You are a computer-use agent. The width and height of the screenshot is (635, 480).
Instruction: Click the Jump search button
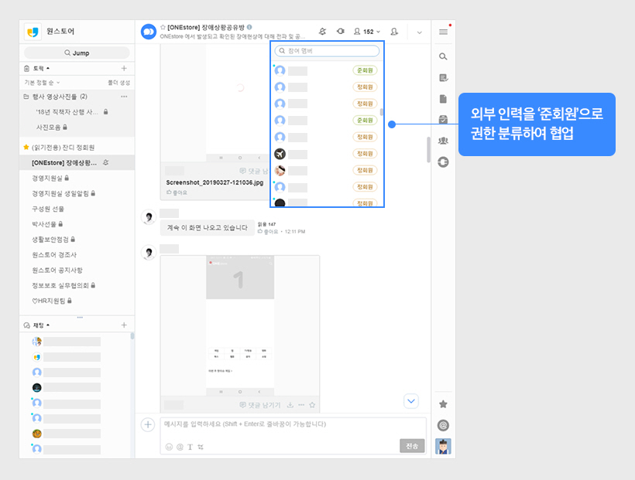(x=76, y=53)
